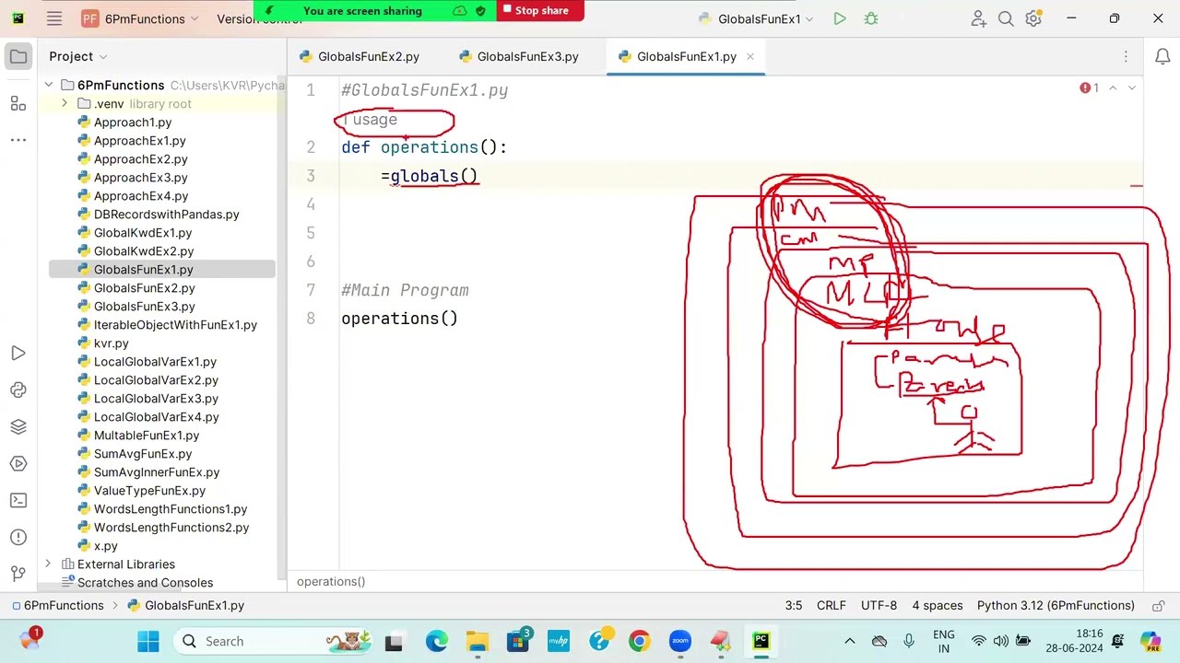This screenshot has width=1180, height=663.
Task: Open the Terminal tool window icon
Action: 18,501
